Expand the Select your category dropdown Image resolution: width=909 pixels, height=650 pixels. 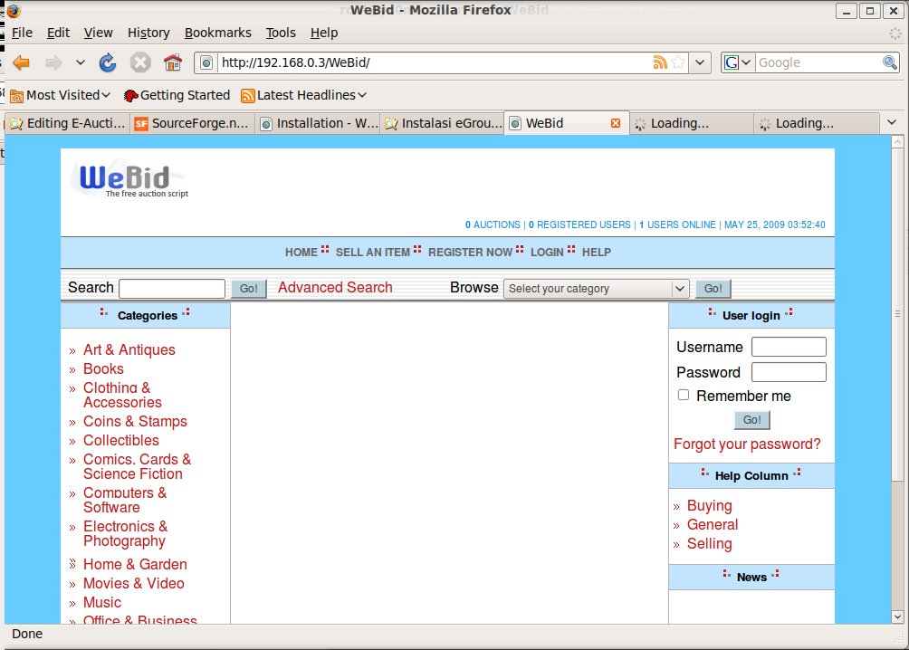(597, 289)
